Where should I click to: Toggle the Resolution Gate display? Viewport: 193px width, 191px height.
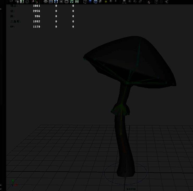[x=56, y=2]
